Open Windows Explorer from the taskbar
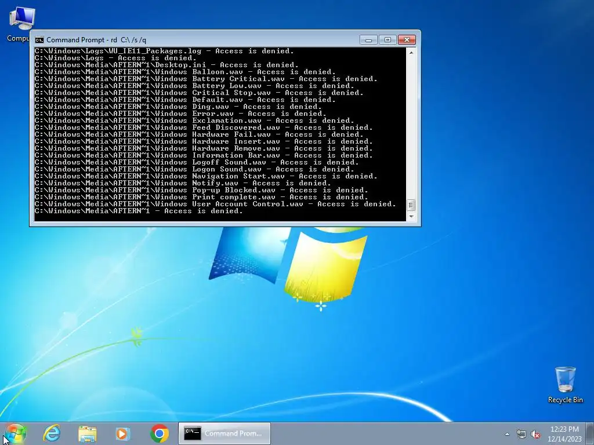The height and width of the screenshot is (445, 594). click(88, 433)
